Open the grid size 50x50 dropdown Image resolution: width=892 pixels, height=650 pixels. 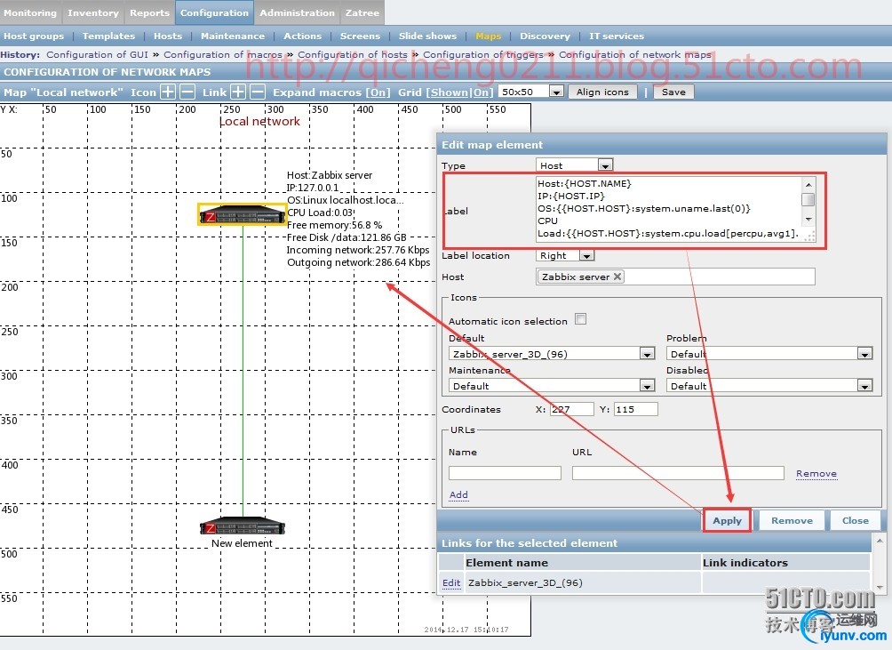tap(531, 92)
